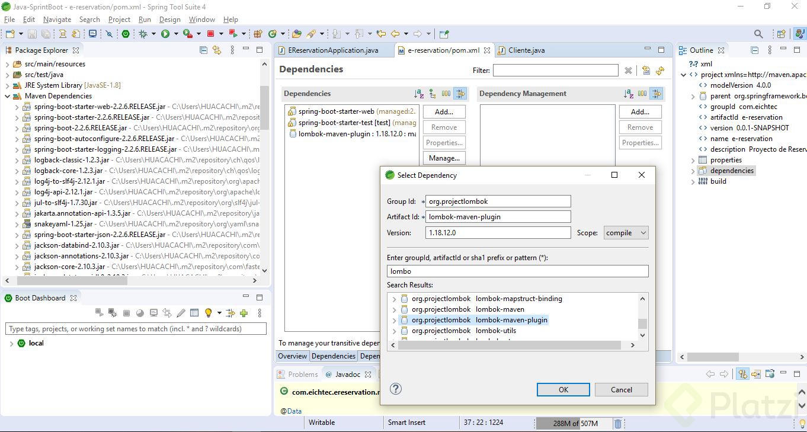Click New file icon in main toolbar
The width and height of the screenshot is (807, 432).
(x=10, y=34)
